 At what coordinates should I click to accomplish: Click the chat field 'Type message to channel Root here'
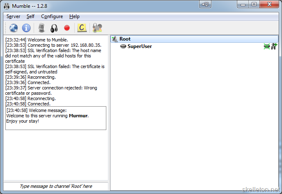pos(56,186)
